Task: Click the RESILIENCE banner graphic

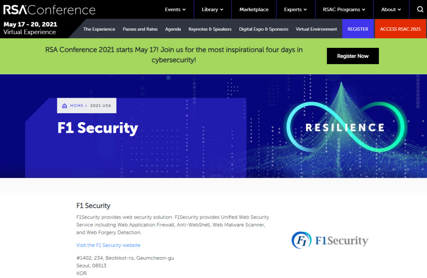Action: pyautogui.click(x=345, y=127)
